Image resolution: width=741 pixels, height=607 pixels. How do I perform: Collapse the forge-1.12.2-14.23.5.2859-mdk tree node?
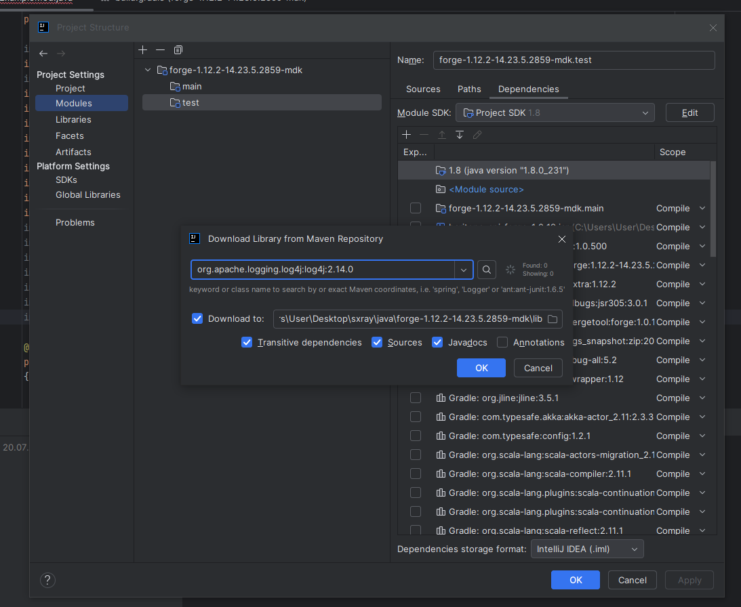148,70
